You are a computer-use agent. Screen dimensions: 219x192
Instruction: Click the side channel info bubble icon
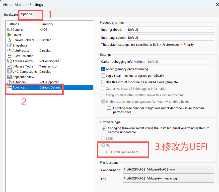(109, 108)
